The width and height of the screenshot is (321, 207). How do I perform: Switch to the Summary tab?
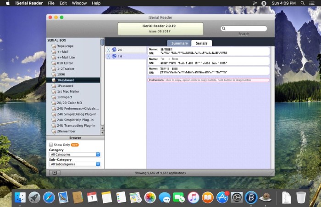click(x=179, y=43)
